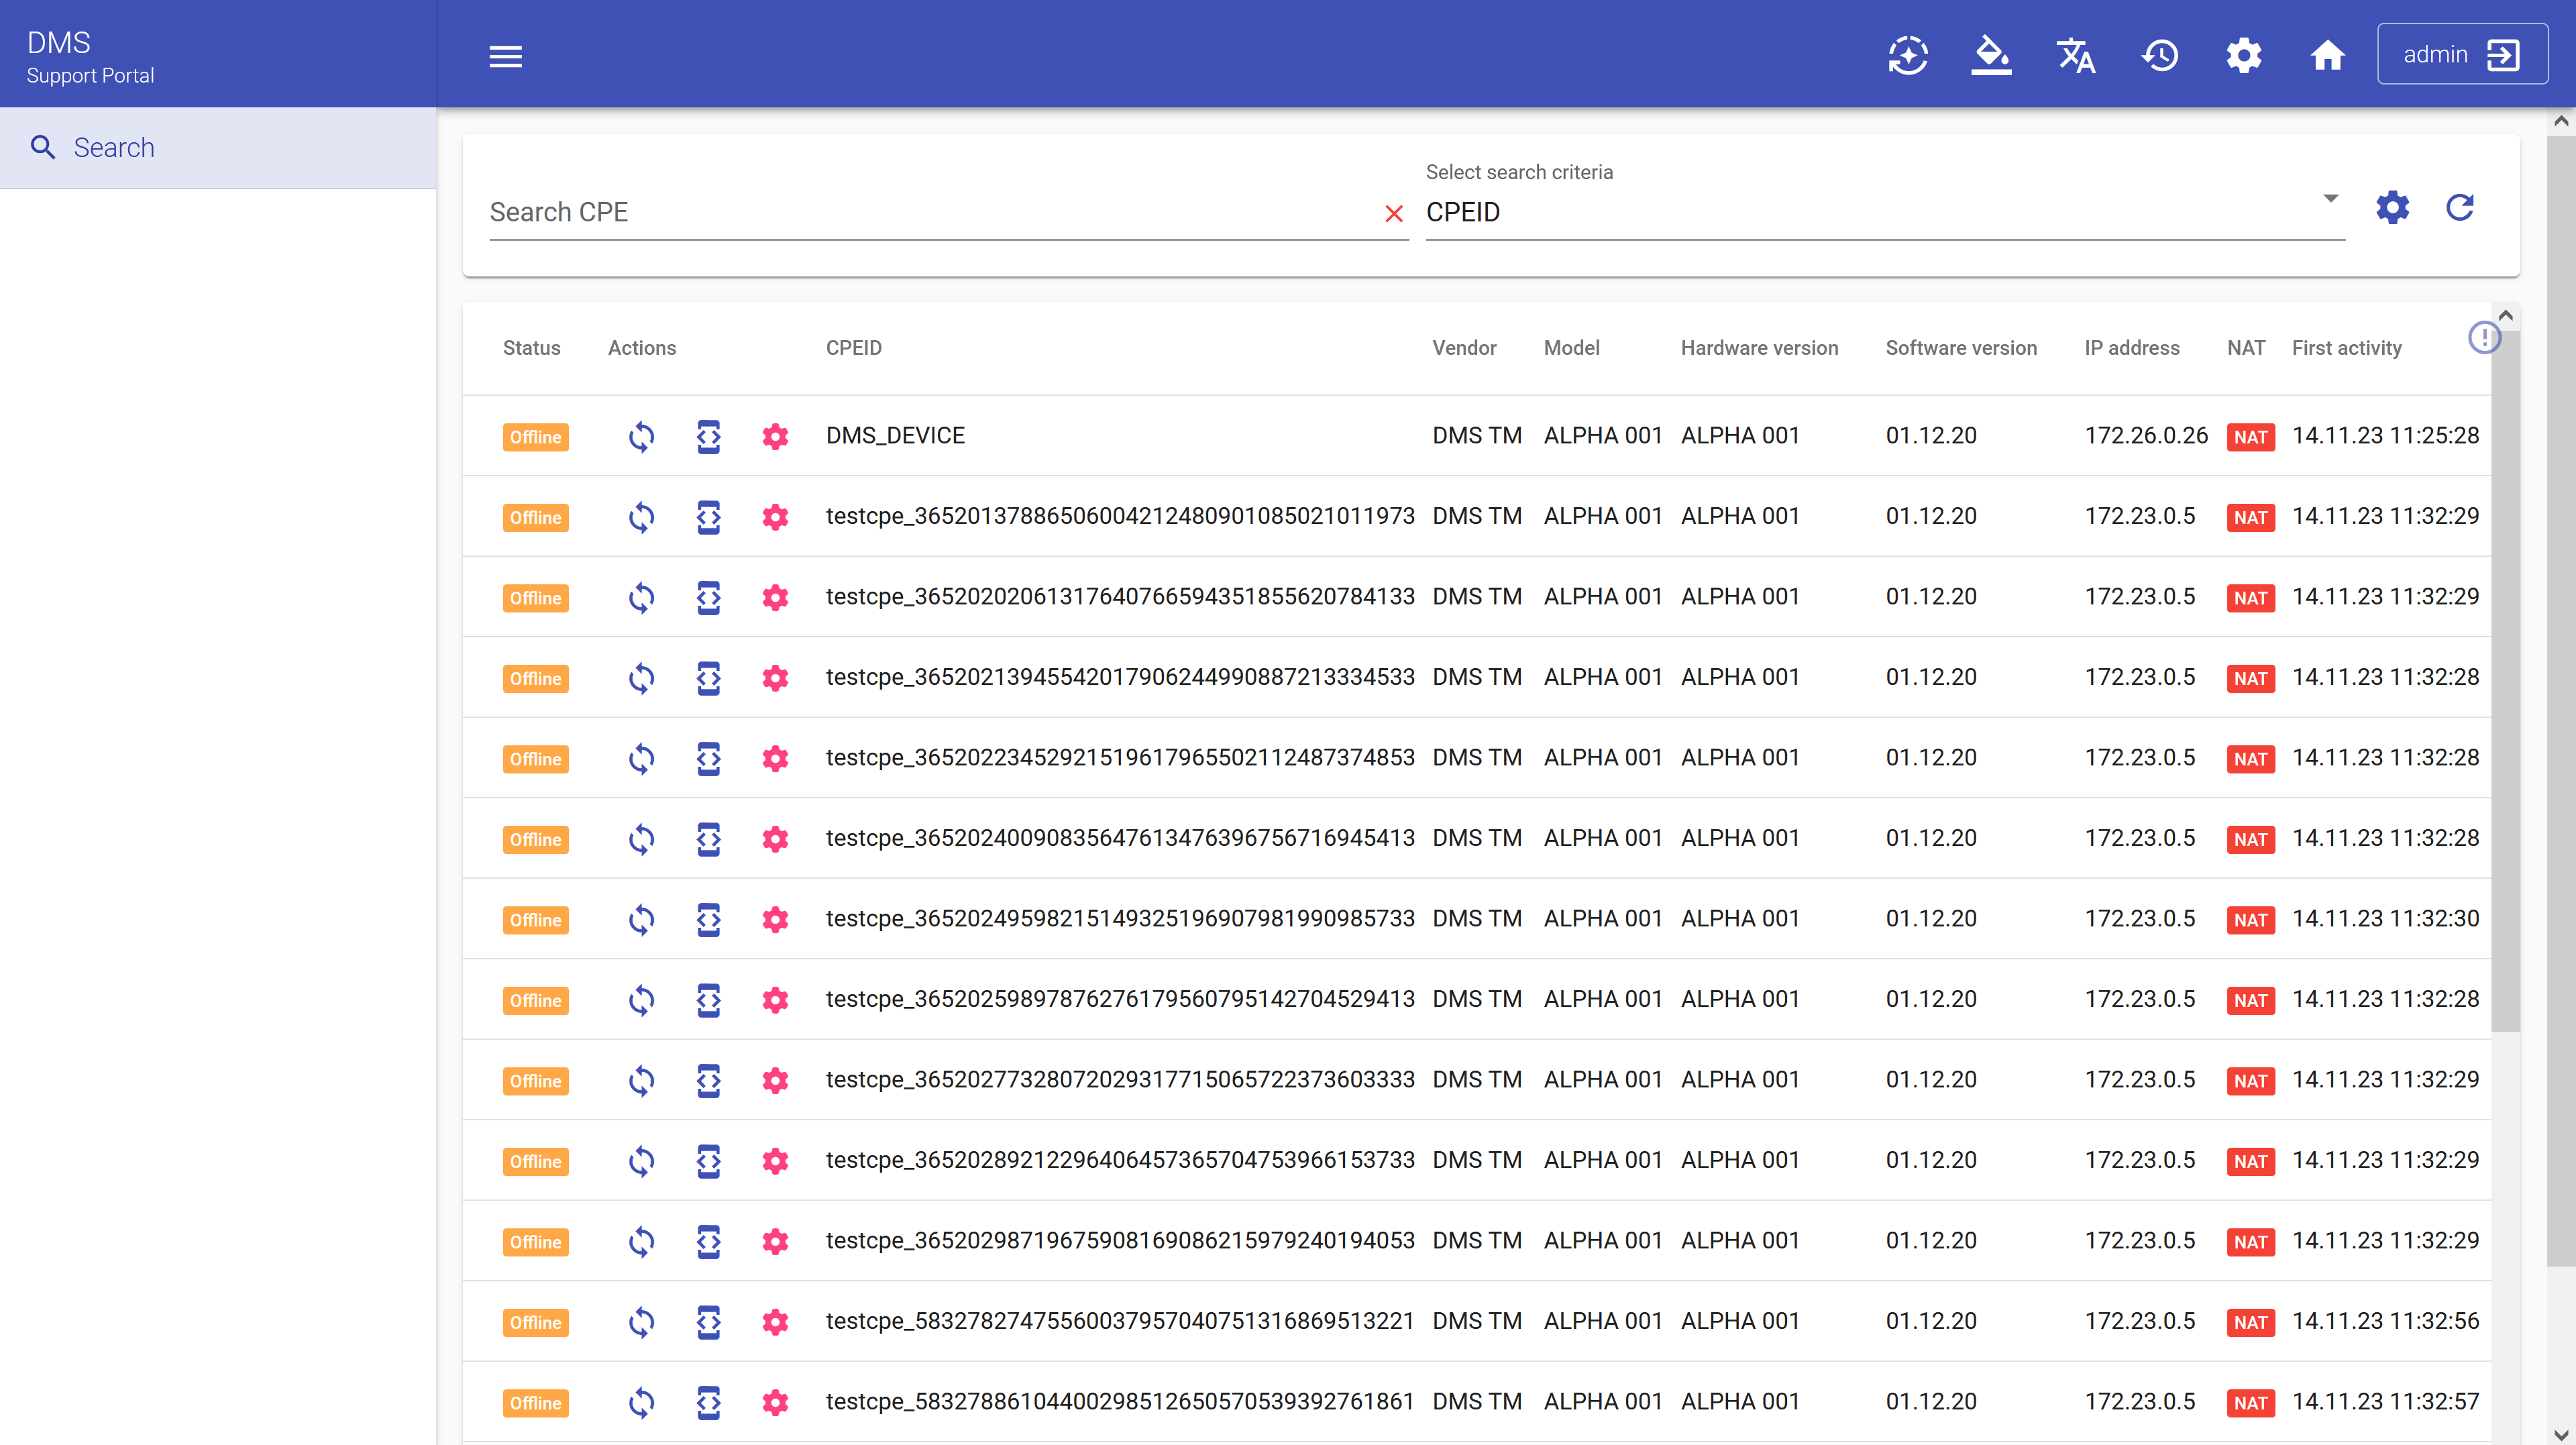
Task: Open the history icon in the top bar
Action: (x=2160, y=56)
